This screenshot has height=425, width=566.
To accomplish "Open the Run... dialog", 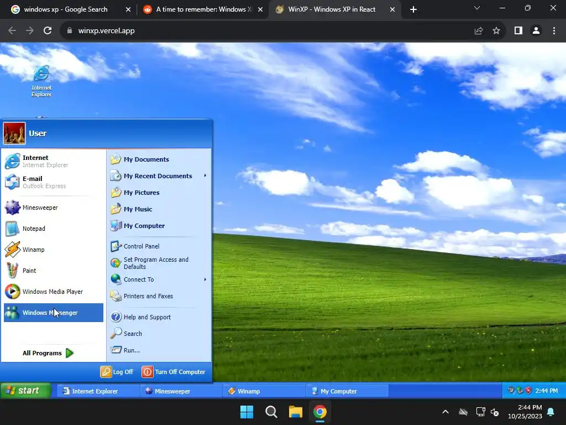I will pyautogui.click(x=159, y=350).
